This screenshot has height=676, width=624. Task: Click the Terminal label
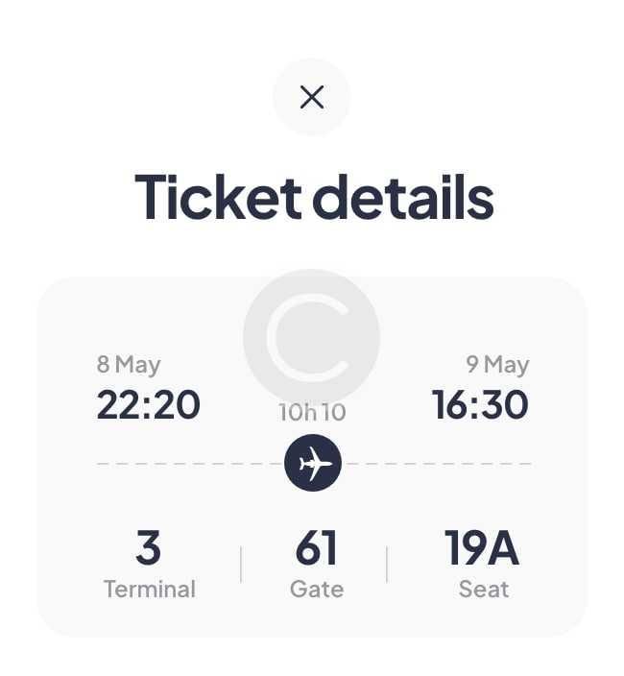[149, 589]
